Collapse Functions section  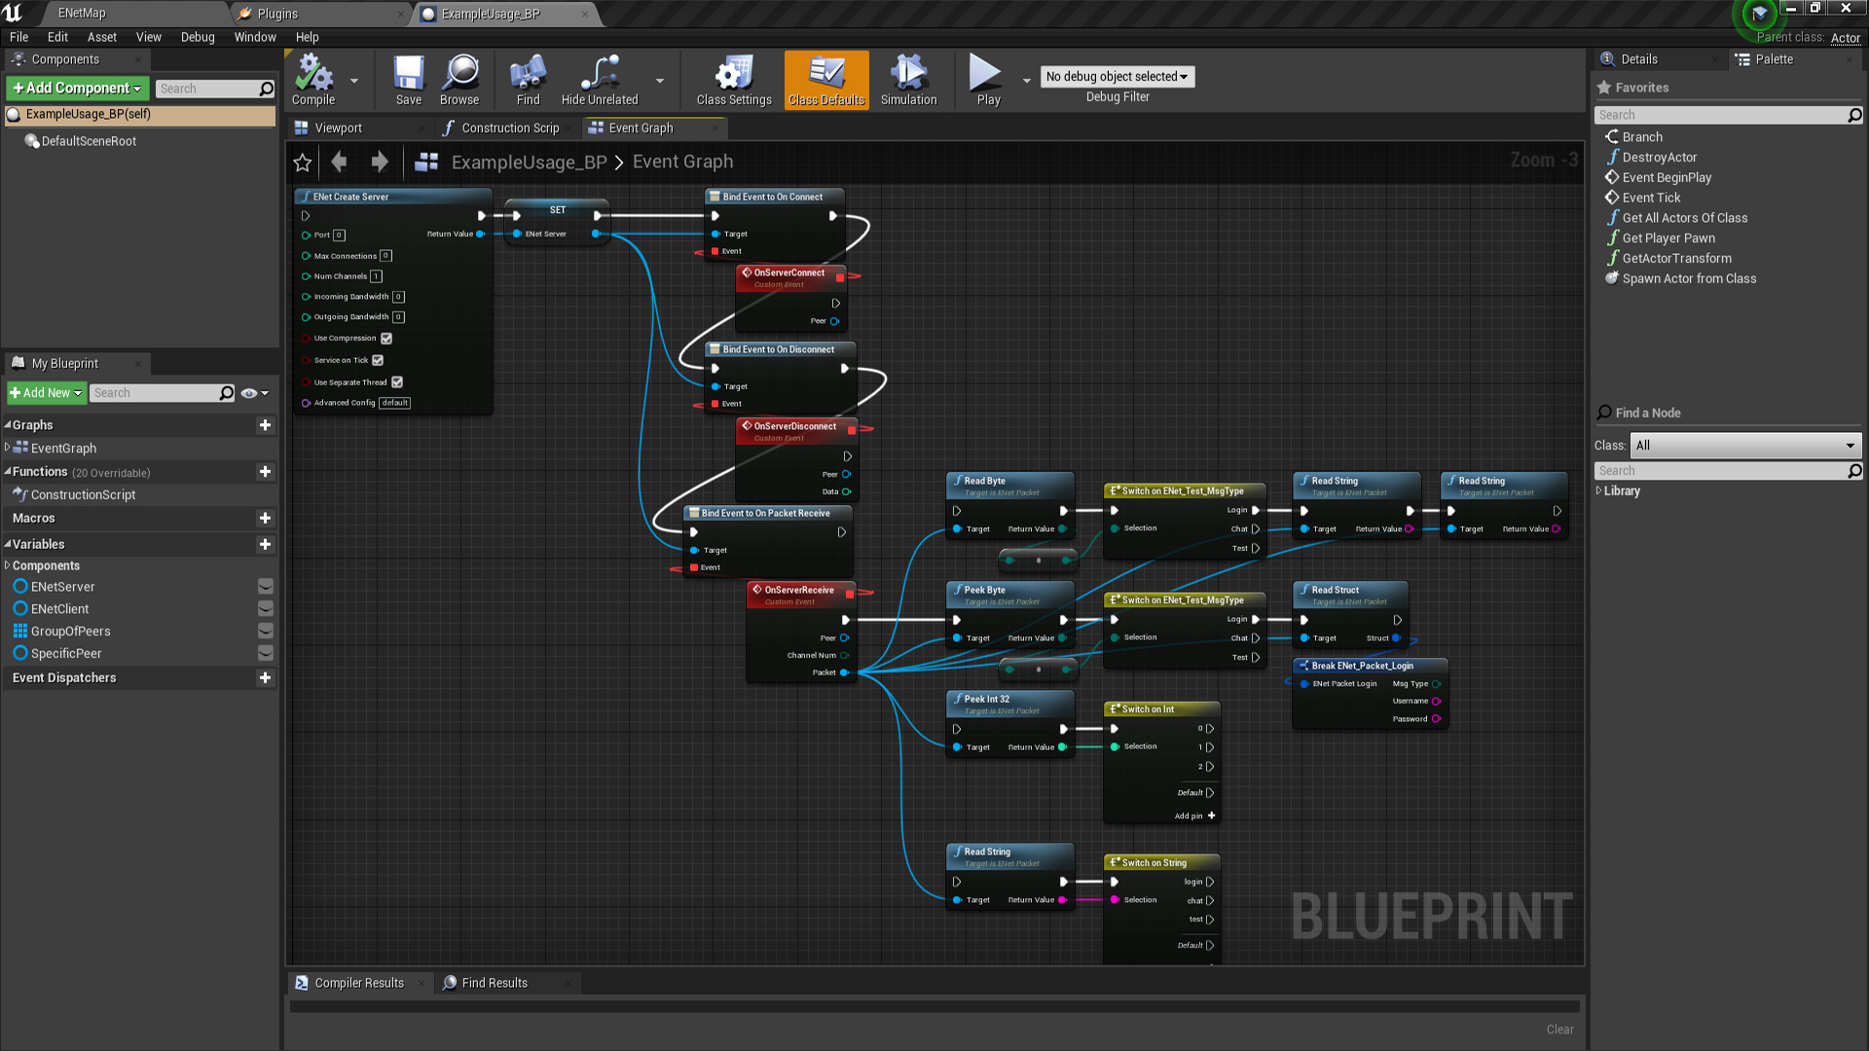point(8,472)
